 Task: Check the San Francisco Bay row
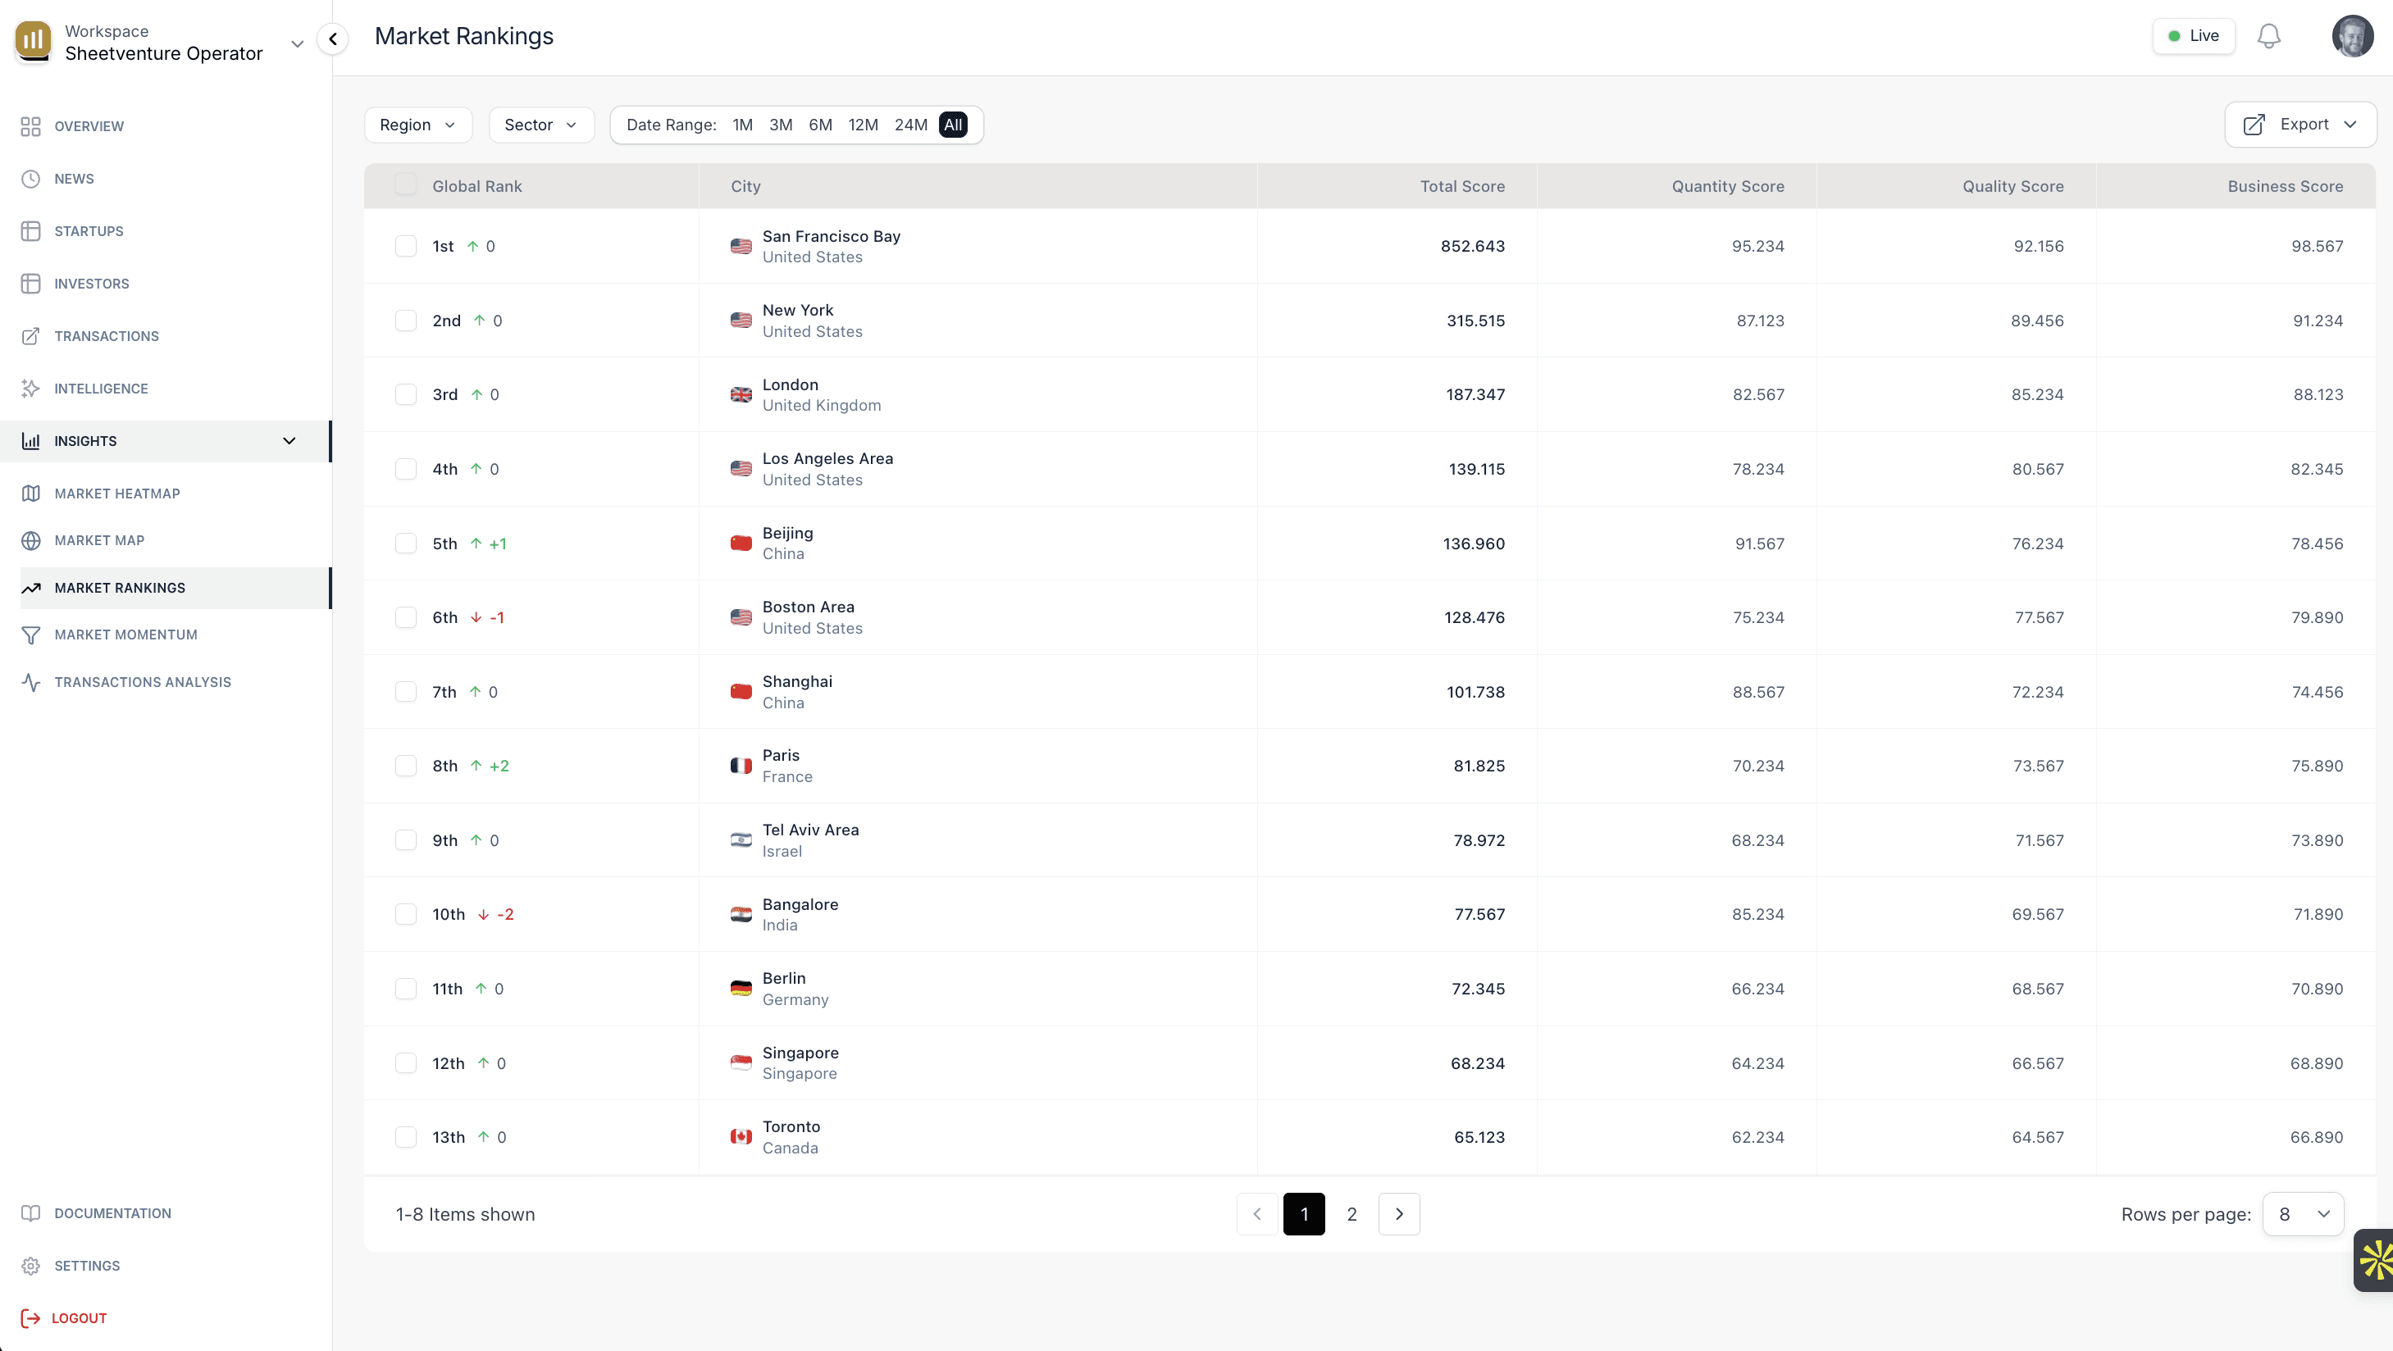tap(406, 246)
